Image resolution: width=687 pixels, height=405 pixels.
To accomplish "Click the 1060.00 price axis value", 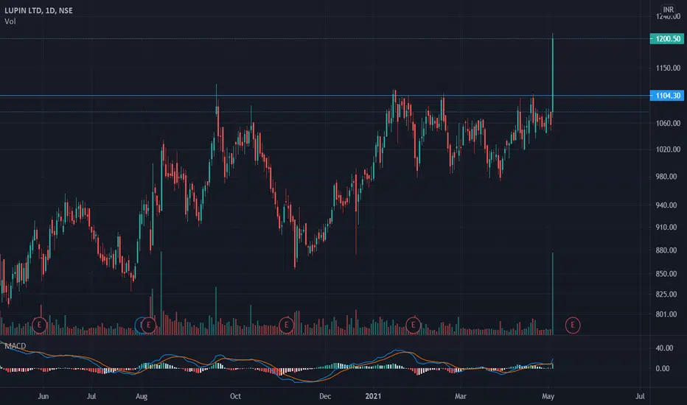I will (668, 123).
